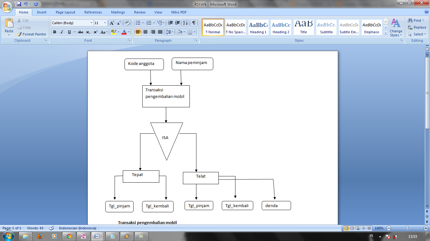Apply the No Spacing style
Screen dimensions: 430x241
(x=235, y=27)
